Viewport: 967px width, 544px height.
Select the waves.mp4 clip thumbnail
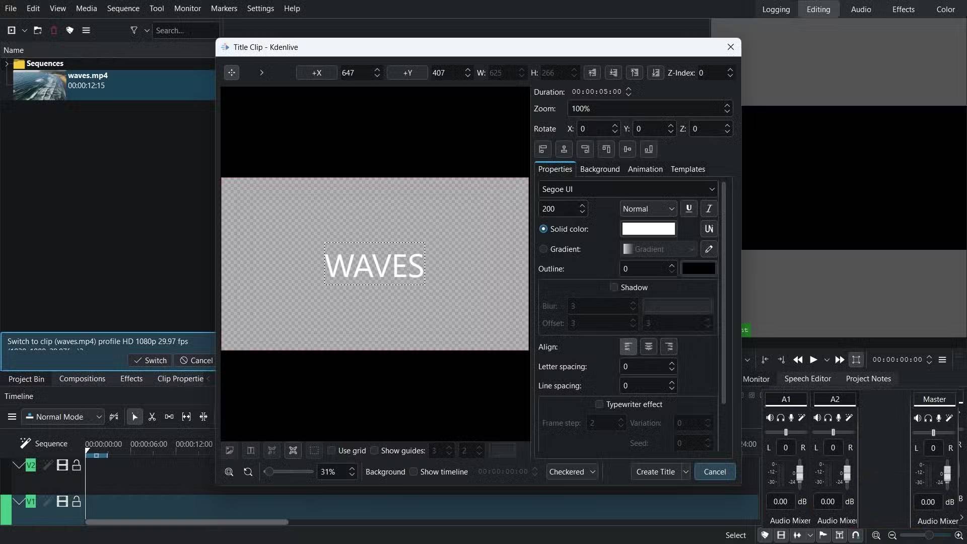coord(39,85)
